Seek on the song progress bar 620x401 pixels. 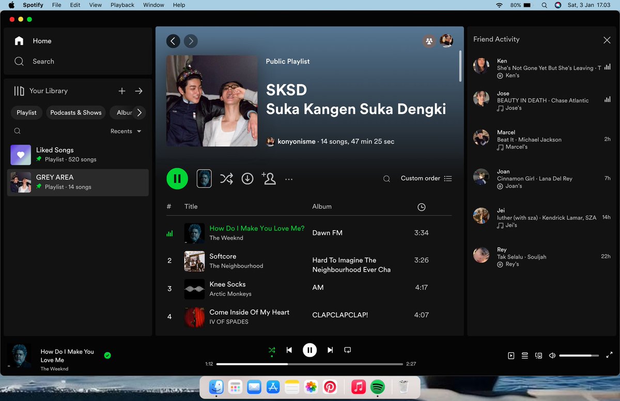click(309, 364)
